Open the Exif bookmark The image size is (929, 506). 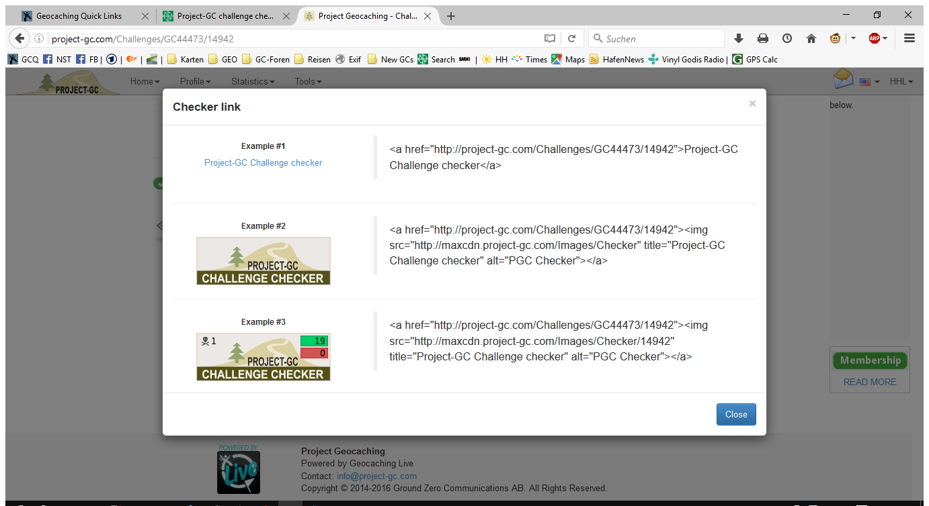click(348, 60)
